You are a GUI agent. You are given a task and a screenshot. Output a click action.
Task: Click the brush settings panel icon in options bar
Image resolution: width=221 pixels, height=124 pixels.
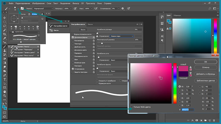(x=22, y=8)
